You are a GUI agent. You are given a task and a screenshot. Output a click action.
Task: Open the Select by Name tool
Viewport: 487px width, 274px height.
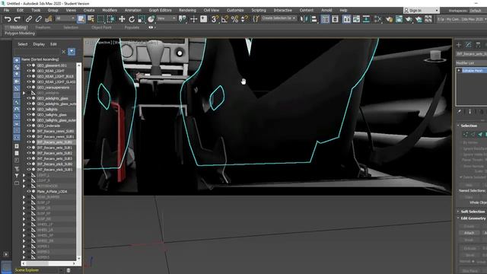pos(91,19)
